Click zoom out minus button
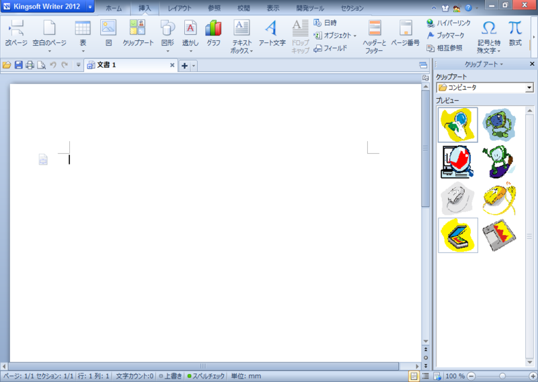The height and width of the screenshot is (382, 538). [x=471, y=376]
